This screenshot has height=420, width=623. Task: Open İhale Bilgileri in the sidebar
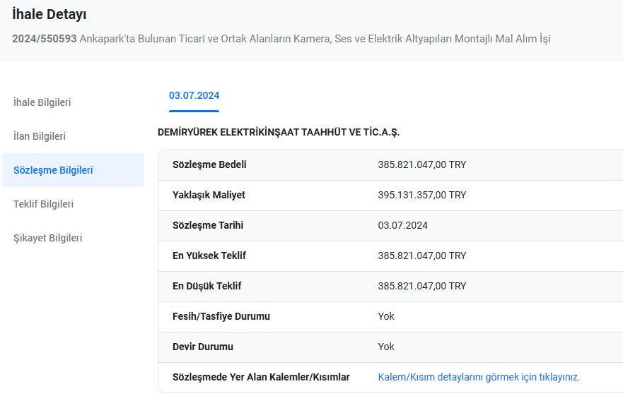pos(42,102)
